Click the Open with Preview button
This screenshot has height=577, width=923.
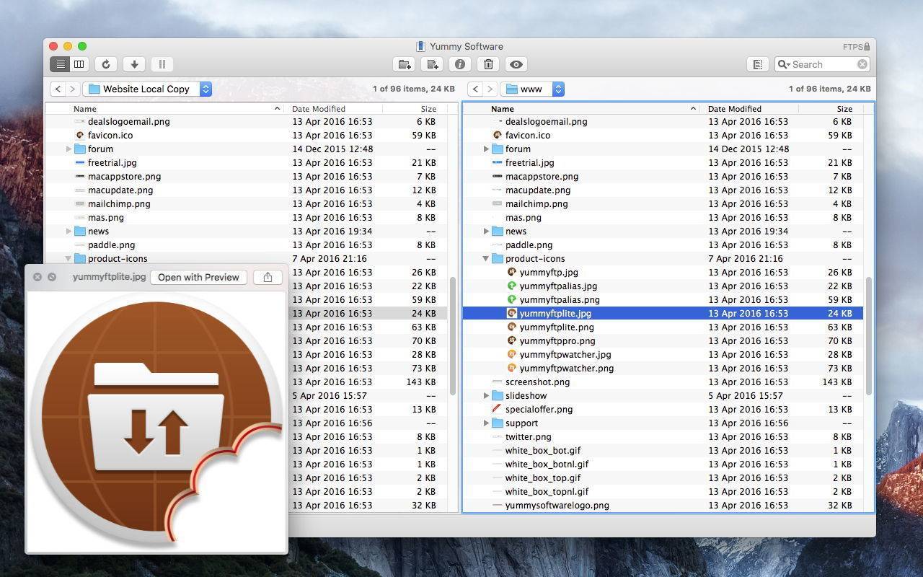[198, 277]
